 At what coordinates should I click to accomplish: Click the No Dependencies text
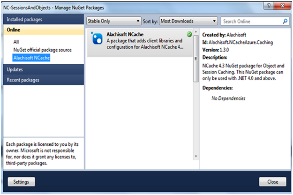coord(228,98)
